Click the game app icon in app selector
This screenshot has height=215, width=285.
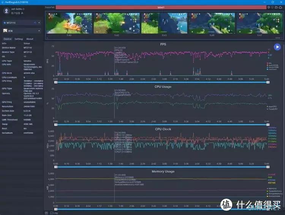coord(5,31)
